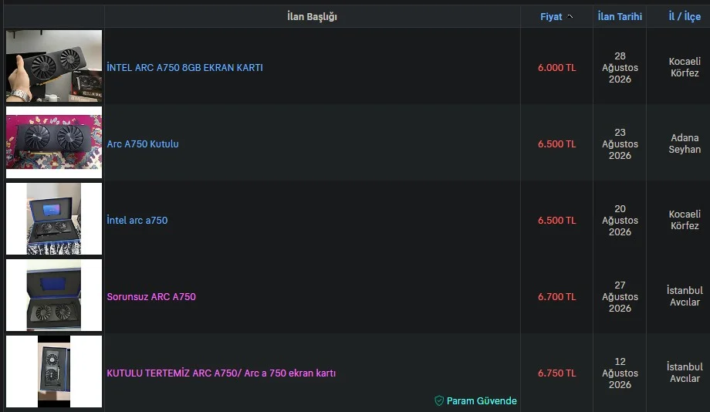Click the Adana Seyhan location
The height and width of the screenshot is (412, 710).
click(685, 144)
